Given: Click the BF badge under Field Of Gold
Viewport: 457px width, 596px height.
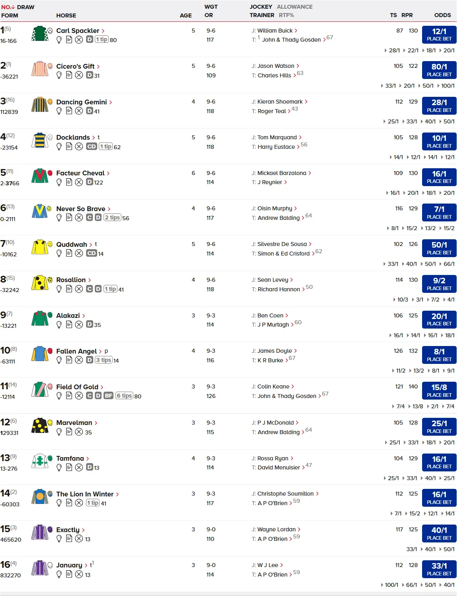Looking at the screenshot, I should pos(109,396).
